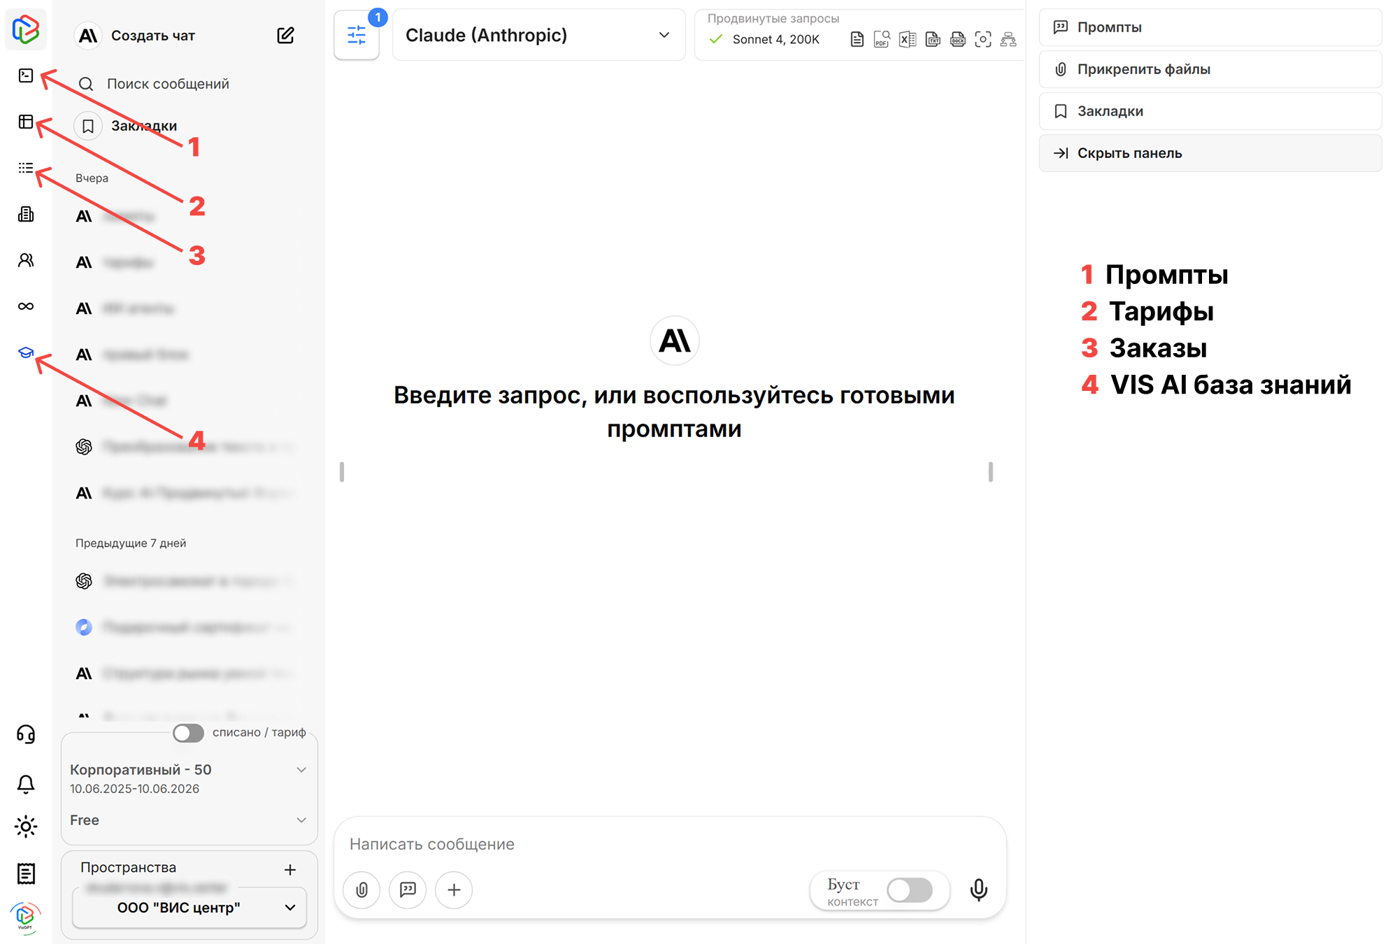
Task: Open Промпты in the right panel
Action: tap(1210, 27)
